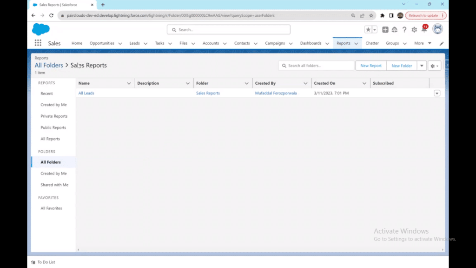Click the browser address bar URL
Screen dimensions: 476x268
click(171, 15)
